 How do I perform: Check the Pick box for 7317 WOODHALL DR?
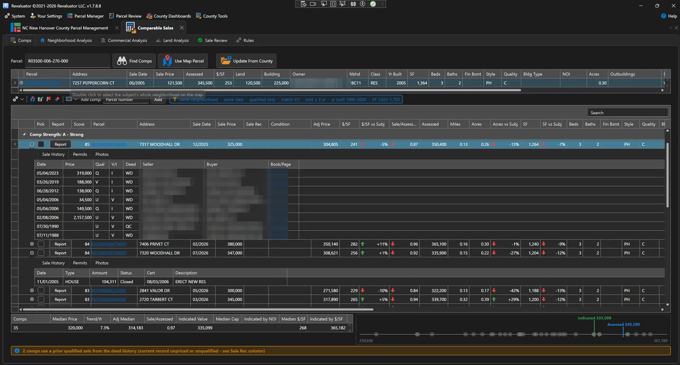[x=41, y=144]
